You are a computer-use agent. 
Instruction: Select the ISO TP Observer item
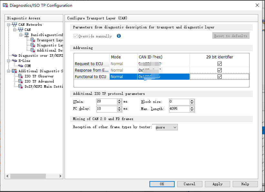[x=39, y=76]
